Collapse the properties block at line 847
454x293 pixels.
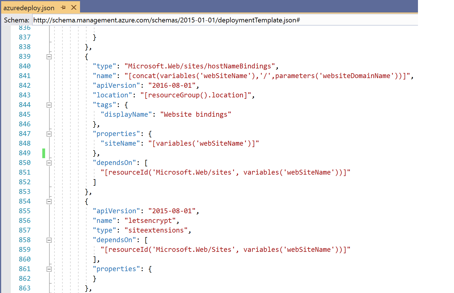tap(49, 134)
